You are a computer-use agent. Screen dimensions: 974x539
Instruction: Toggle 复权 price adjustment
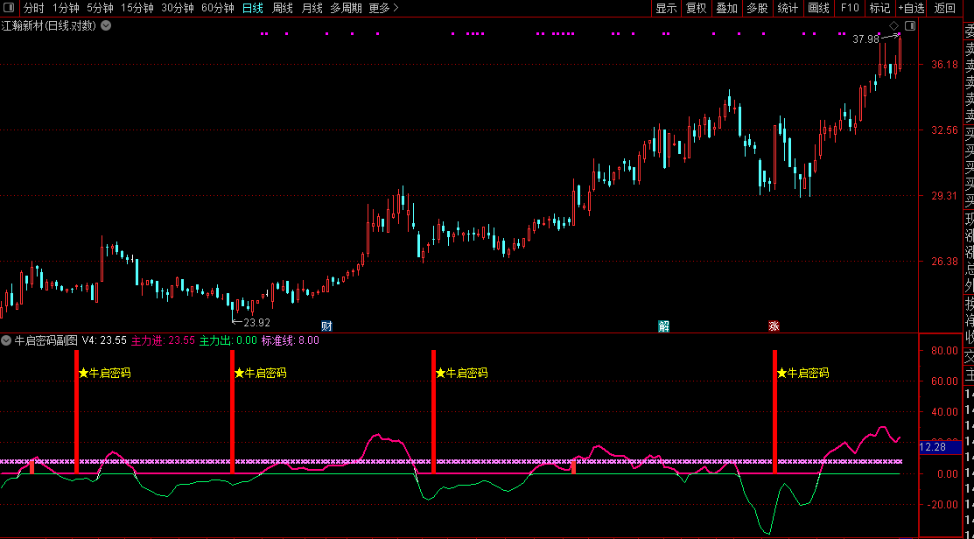coord(696,8)
